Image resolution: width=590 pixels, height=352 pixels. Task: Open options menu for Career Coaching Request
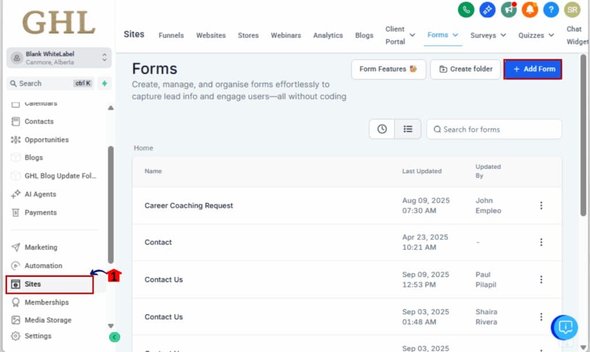tap(541, 205)
